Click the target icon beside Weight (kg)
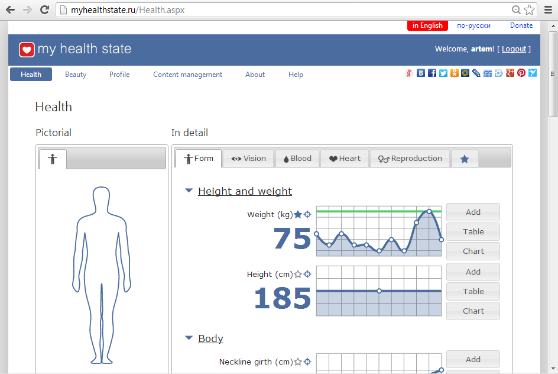The height and width of the screenshot is (374, 558). (x=307, y=214)
